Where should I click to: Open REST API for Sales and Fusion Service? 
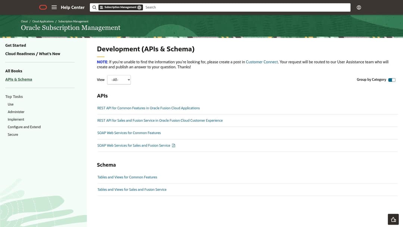tap(160, 121)
